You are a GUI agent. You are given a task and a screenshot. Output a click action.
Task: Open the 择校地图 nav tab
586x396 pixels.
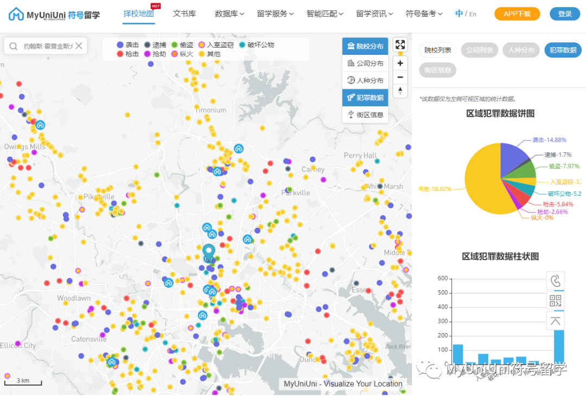point(139,14)
